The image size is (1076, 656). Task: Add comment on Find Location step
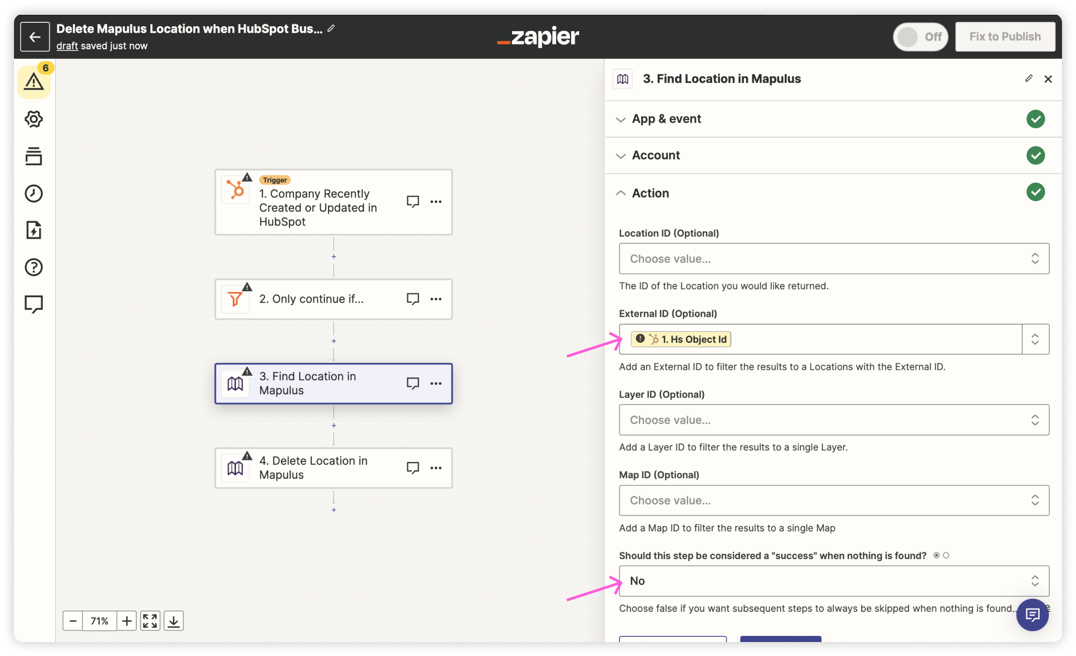[413, 383]
